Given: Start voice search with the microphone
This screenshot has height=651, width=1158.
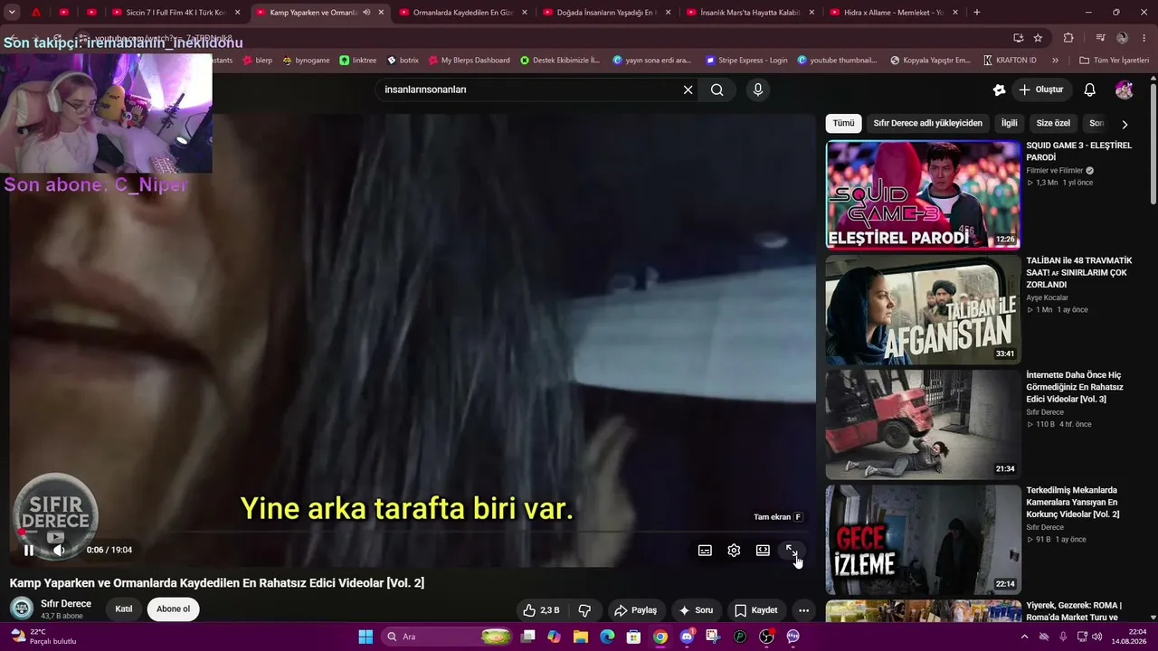Looking at the screenshot, I should (758, 90).
